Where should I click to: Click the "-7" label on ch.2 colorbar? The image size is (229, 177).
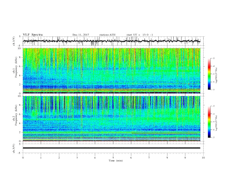[213, 137]
